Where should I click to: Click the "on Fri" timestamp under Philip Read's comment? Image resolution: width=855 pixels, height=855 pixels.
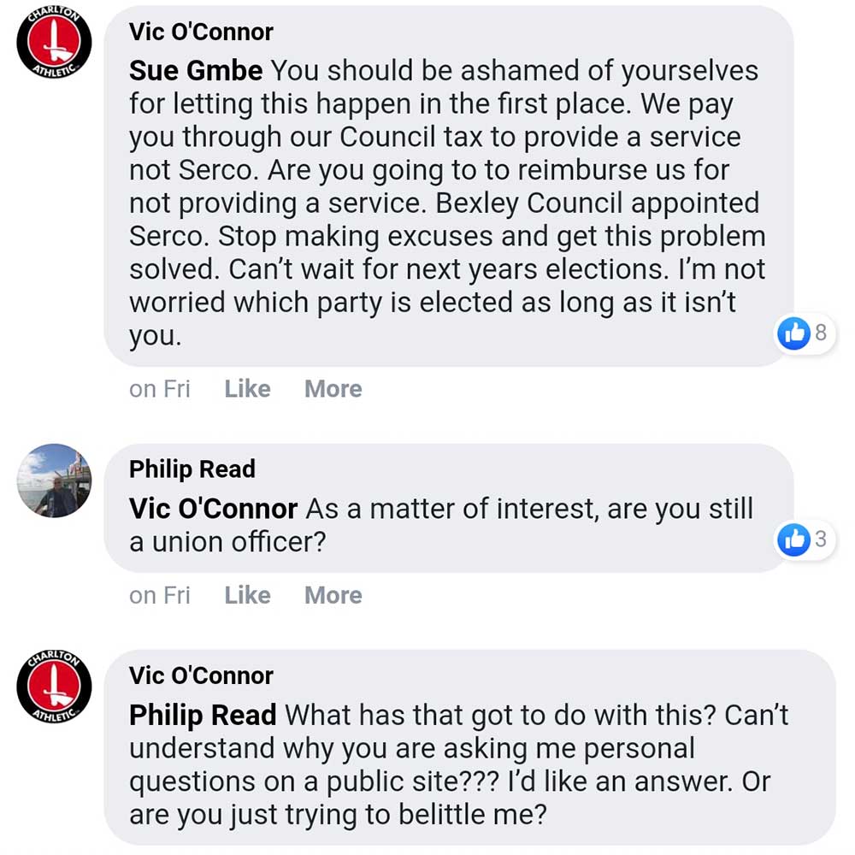159,595
